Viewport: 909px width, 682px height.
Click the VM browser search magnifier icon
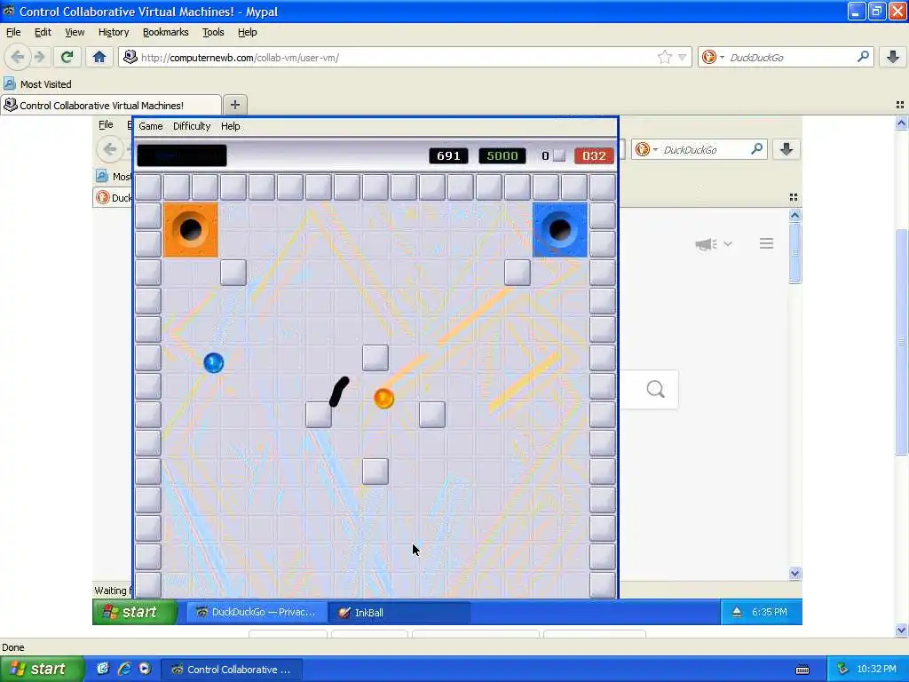coord(756,149)
